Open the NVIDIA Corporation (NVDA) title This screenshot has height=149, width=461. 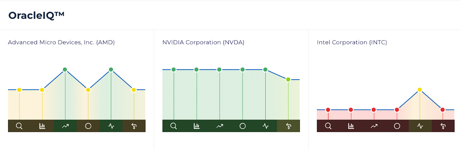click(203, 42)
